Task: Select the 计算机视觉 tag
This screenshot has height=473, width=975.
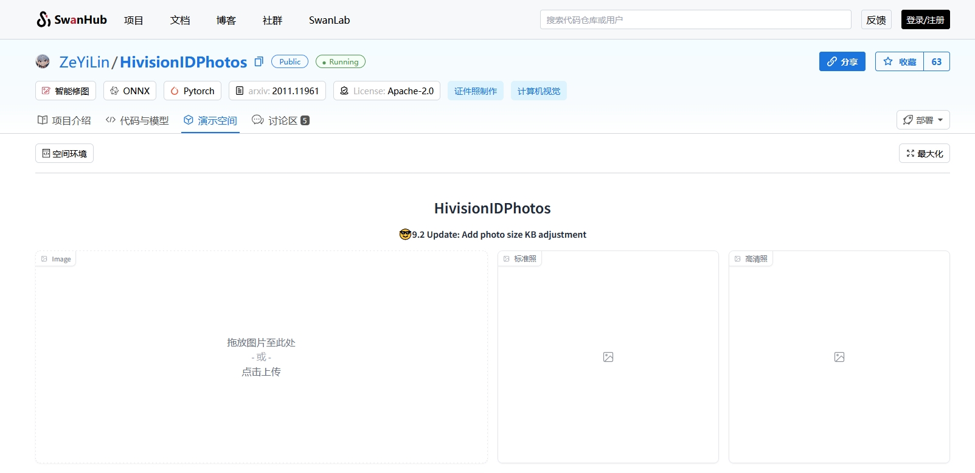Action: [539, 91]
